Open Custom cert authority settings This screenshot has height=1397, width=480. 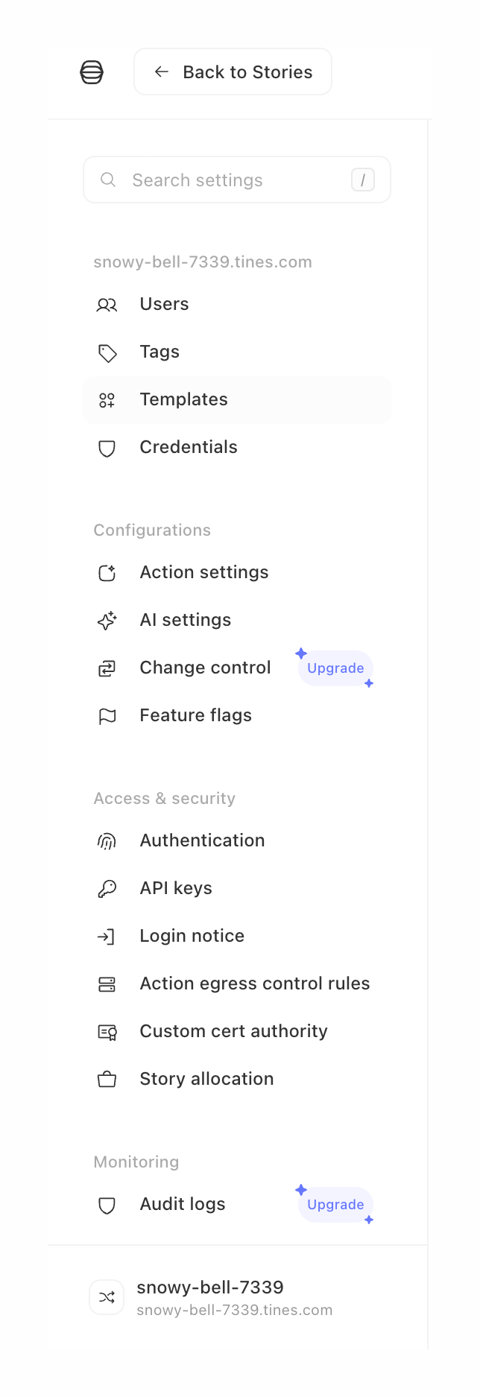click(233, 1031)
